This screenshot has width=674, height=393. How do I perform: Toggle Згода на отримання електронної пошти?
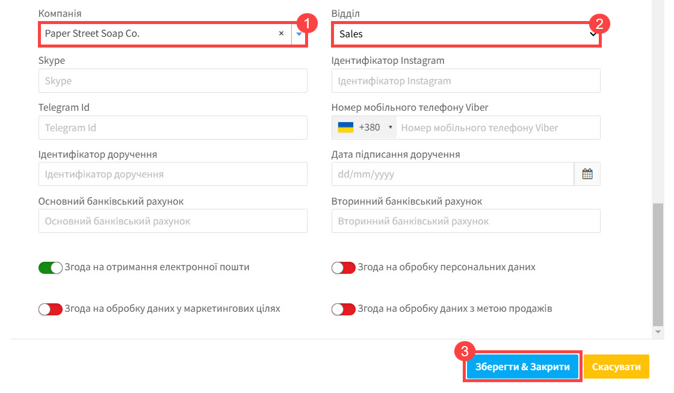51,267
